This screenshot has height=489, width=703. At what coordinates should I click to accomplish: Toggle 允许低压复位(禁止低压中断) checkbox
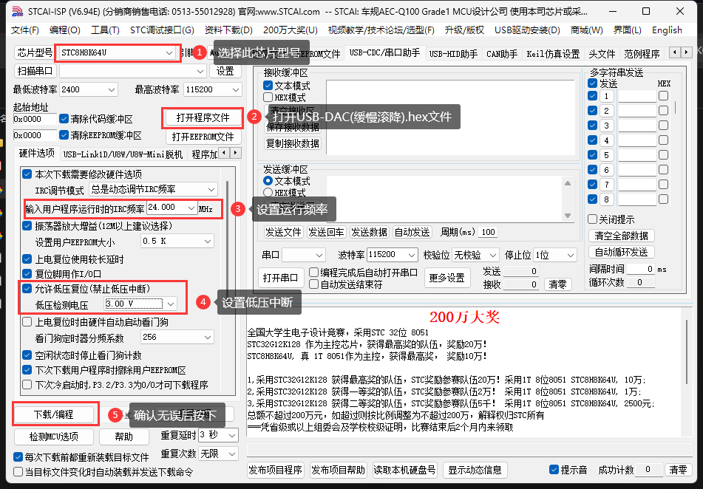(x=27, y=289)
